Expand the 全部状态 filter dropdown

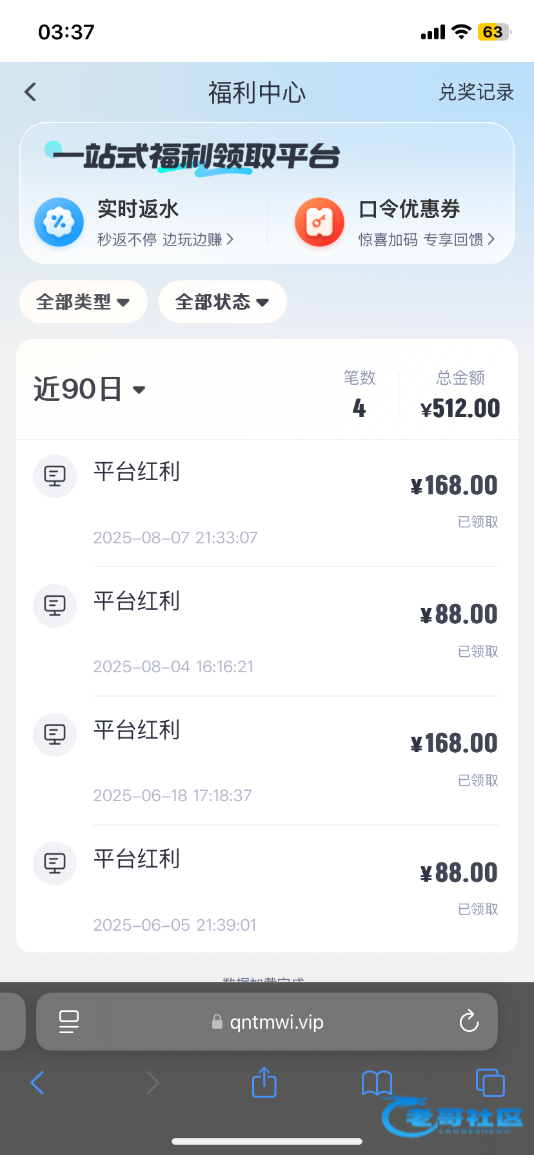tap(222, 302)
